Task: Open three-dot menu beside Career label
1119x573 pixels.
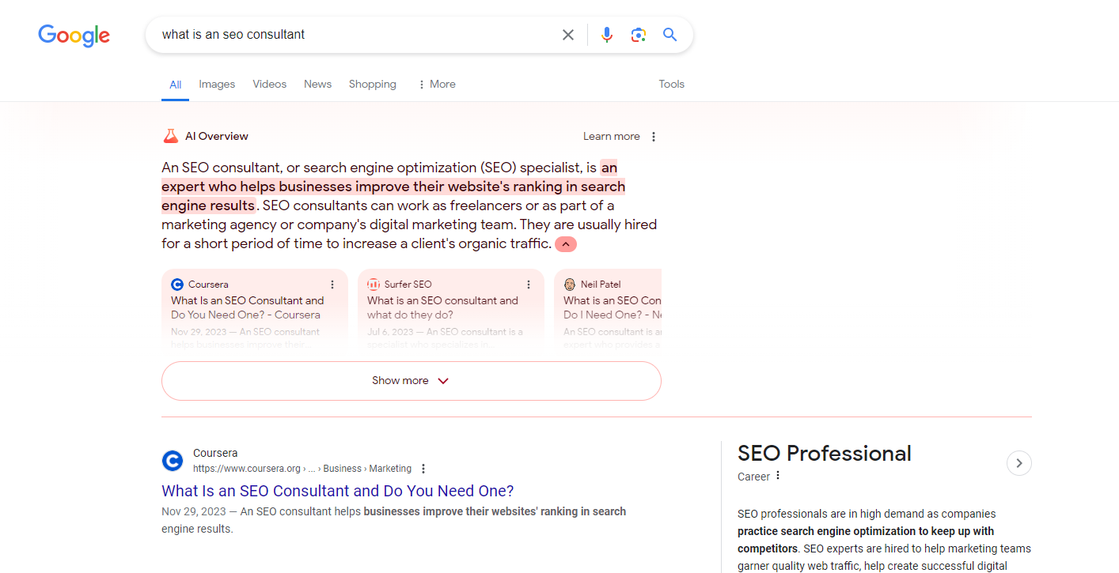Action: pyautogui.click(x=778, y=476)
